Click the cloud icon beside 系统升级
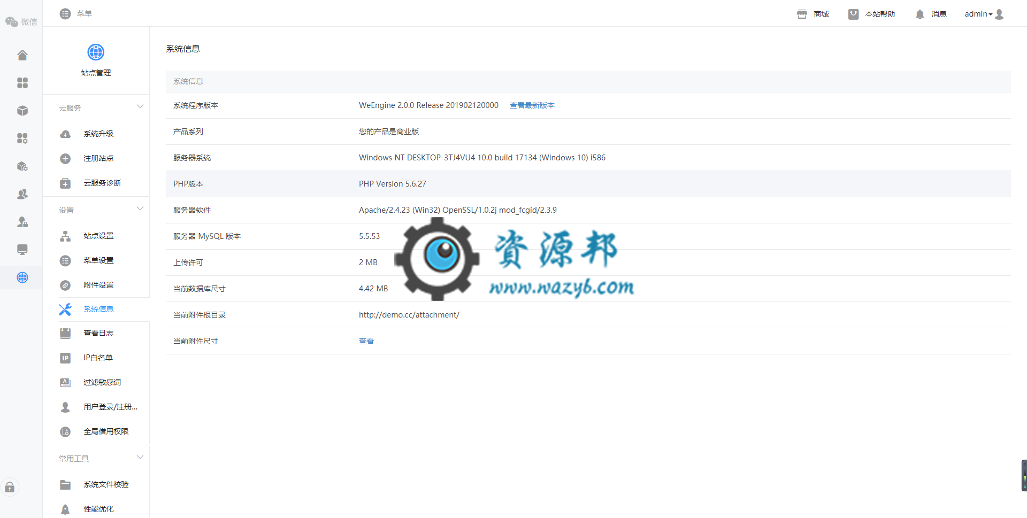The height and width of the screenshot is (518, 1027). point(65,134)
